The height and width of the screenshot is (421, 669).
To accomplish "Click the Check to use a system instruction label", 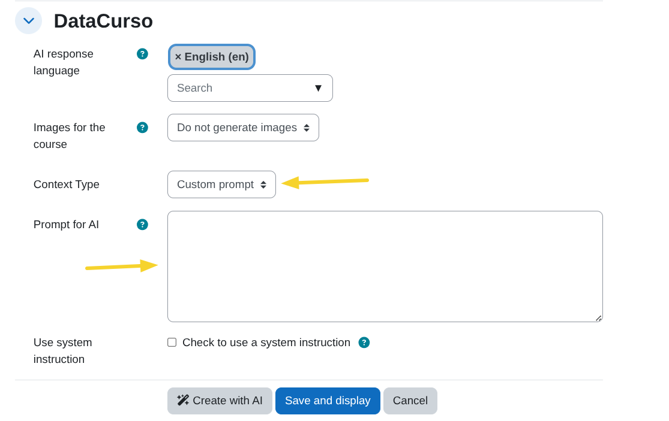I will [266, 343].
